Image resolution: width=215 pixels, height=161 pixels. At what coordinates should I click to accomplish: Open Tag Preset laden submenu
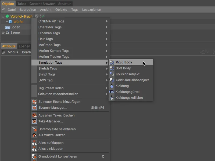coord(71,88)
